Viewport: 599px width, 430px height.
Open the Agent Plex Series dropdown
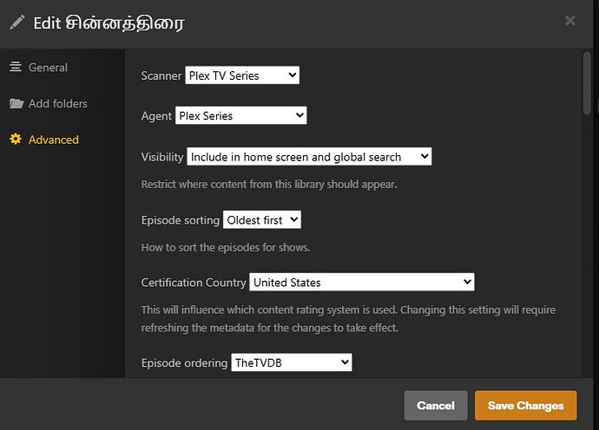click(x=240, y=115)
